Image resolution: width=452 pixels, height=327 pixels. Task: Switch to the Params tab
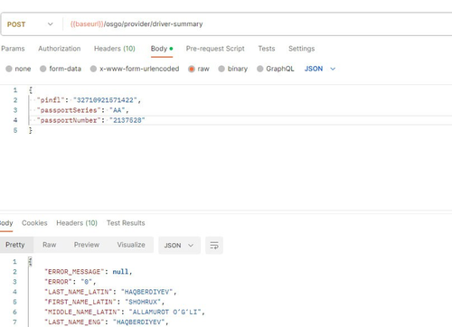[13, 49]
